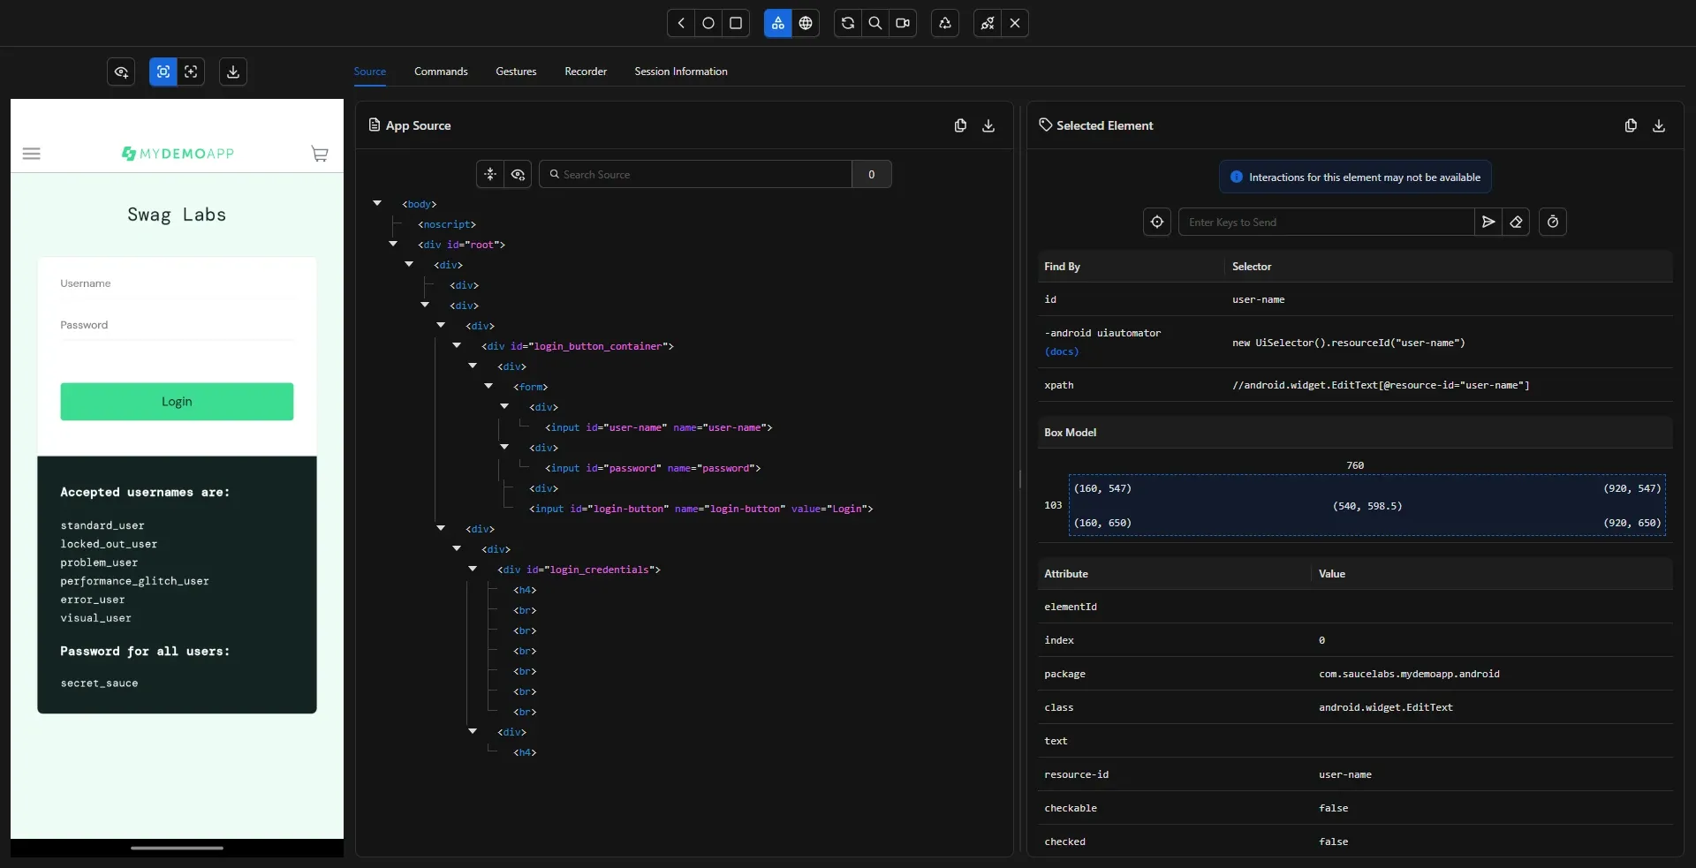Click the search result counter showing 0

coord(872,174)
